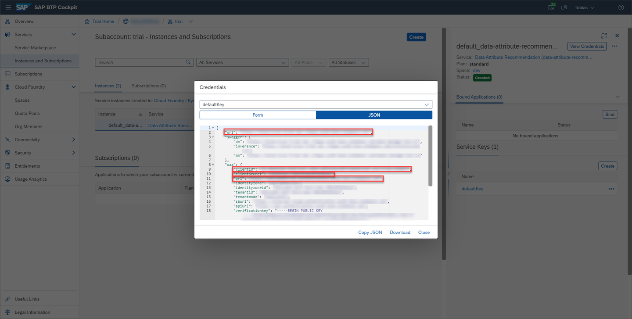Collapse the swagger block at line 3
The width and height of the screenshot is (632, 319).
[213, 137]
